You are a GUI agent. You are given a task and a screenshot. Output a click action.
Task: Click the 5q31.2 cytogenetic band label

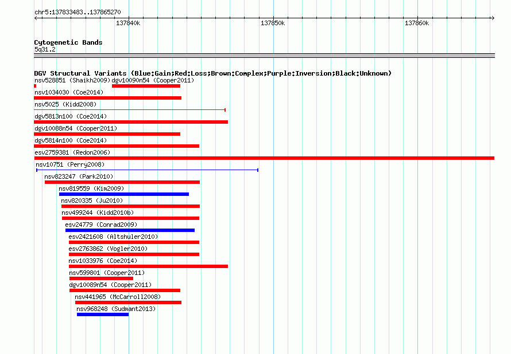pyautogui.click(x=45, y=49)
